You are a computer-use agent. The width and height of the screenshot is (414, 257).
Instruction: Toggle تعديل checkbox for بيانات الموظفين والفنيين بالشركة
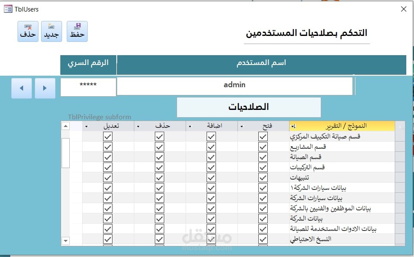coord(108,208)
